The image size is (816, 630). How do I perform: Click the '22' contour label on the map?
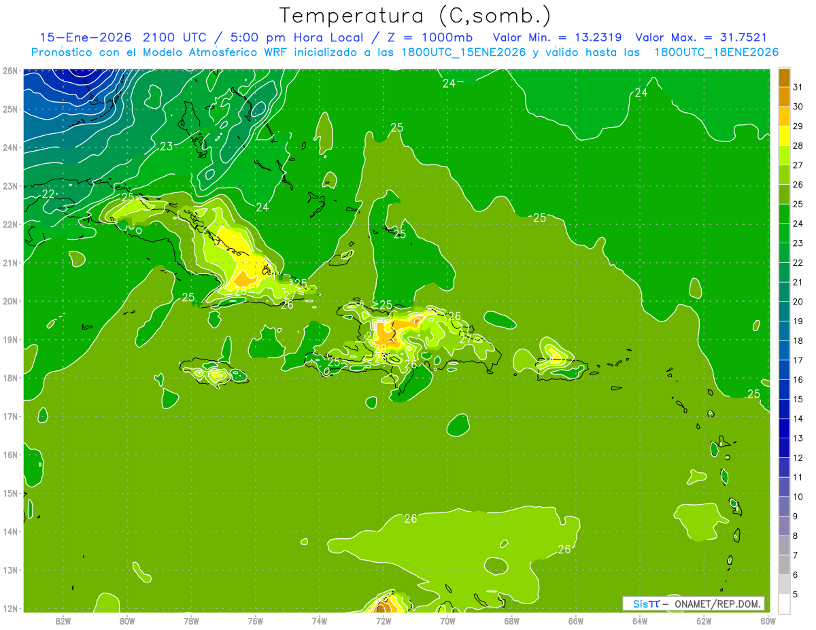pyautogui.click(x=48, y=194)
